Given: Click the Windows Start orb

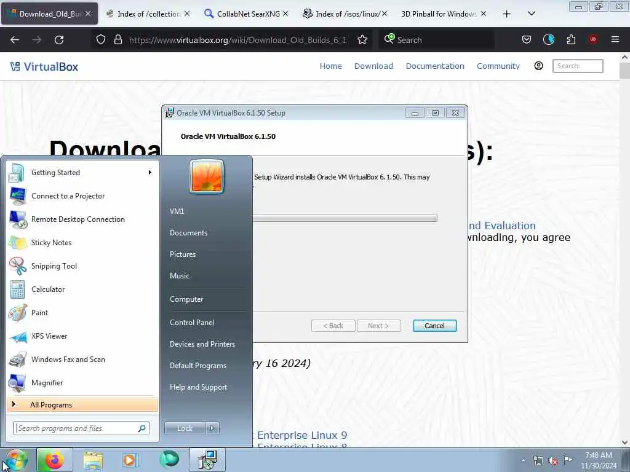Looking at the screenshot, I should [x=16, y=460].
